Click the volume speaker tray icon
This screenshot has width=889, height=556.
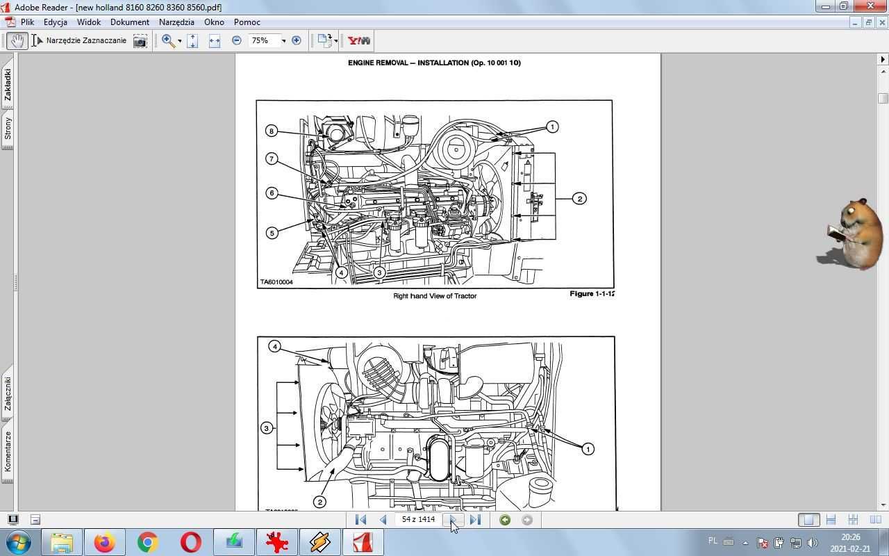(x=813, y=542)
